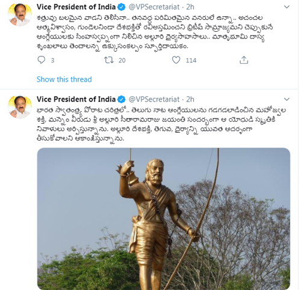Retweet the first tweet

109,60
